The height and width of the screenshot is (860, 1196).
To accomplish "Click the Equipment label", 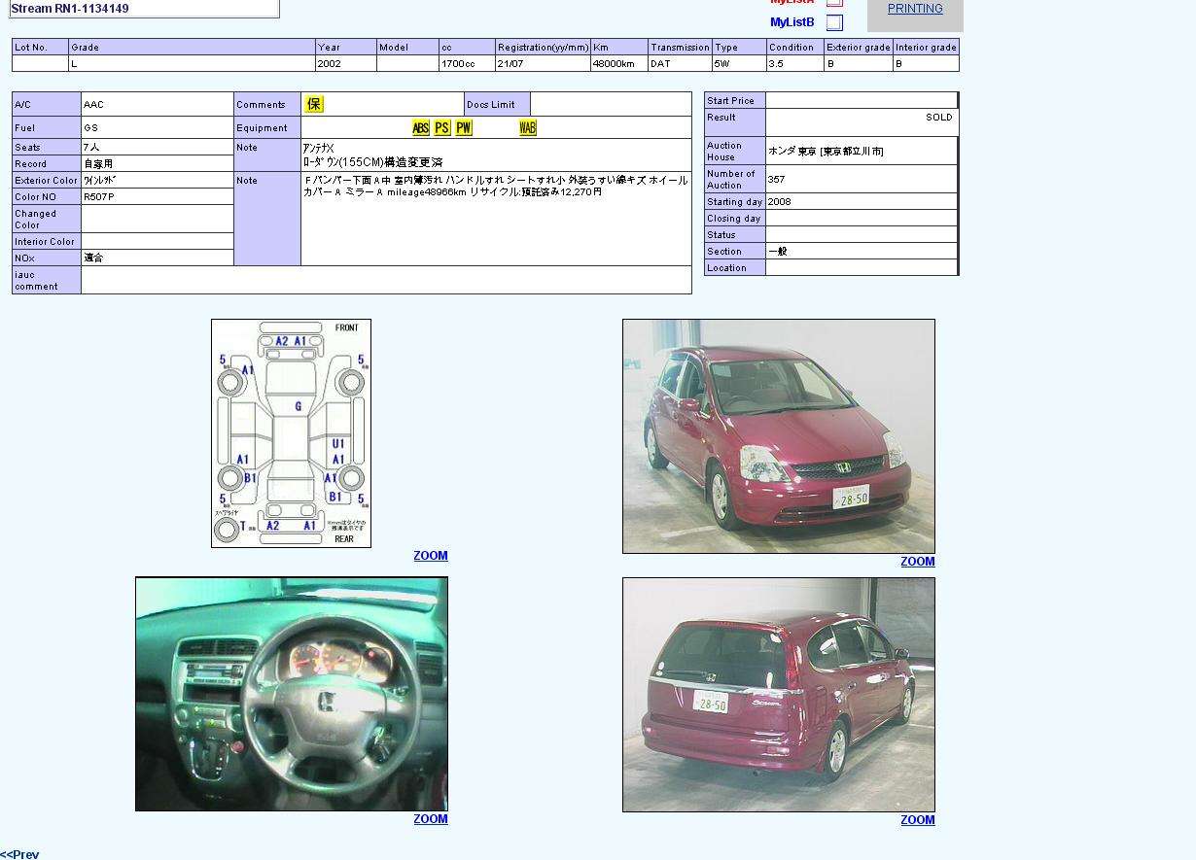I will 262,128.
